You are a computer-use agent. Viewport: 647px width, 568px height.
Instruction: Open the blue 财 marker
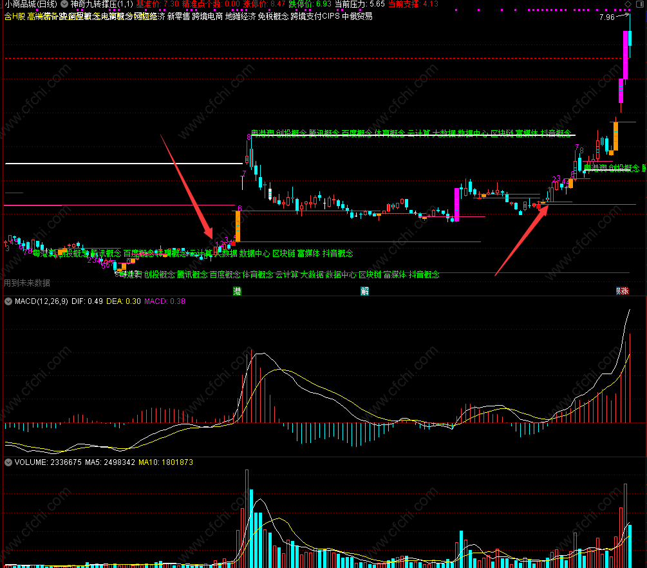tap(619, 291)
